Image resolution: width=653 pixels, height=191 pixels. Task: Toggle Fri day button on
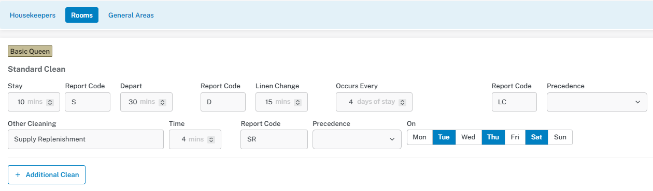tap(515, 137)
